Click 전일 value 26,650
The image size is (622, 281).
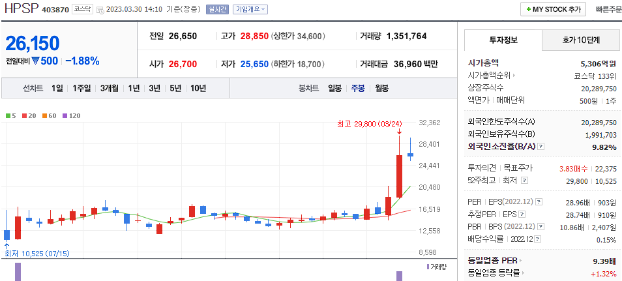pyautogui.click(x=183, y=36)
